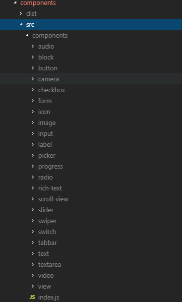Expand the tabbar folder arrow

[33, 242]
